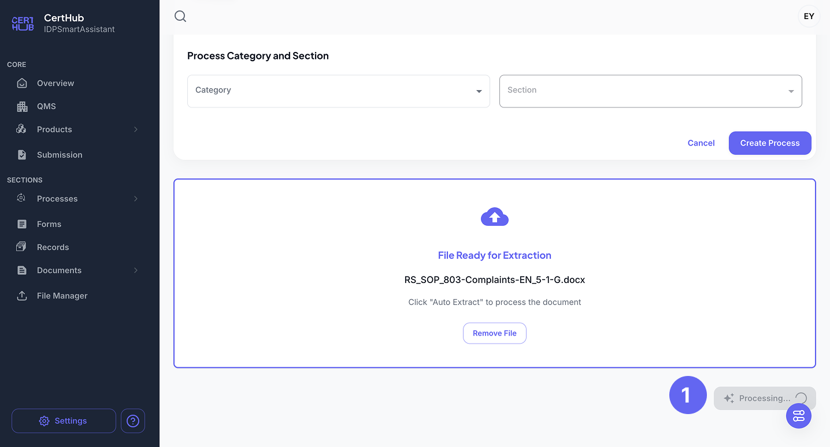This screenshot has width=830, height=447.
Task: Click the QMS building icon
Action: click(22, 106)
